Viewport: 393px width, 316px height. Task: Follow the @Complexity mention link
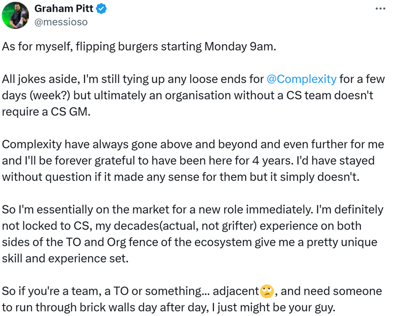click(302, 79)
